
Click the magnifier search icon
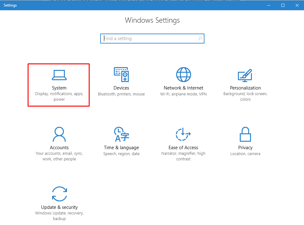[x=200, y=39]
